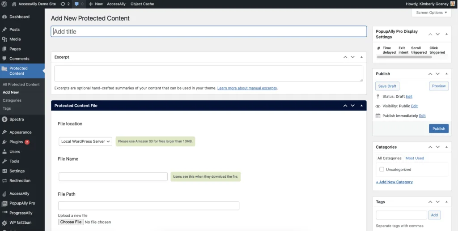Click the updates icon showing 2
This screenshot has height=231, width=458.
pos(63,4)
